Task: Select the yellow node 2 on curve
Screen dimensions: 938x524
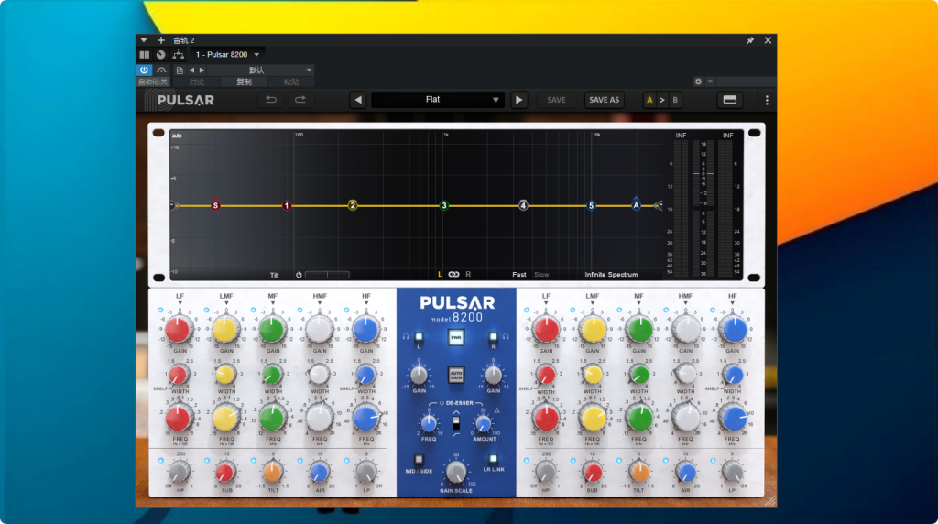Action: point(353,205)
